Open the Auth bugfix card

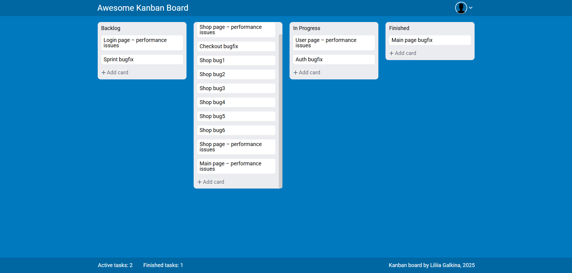(334, 59)
